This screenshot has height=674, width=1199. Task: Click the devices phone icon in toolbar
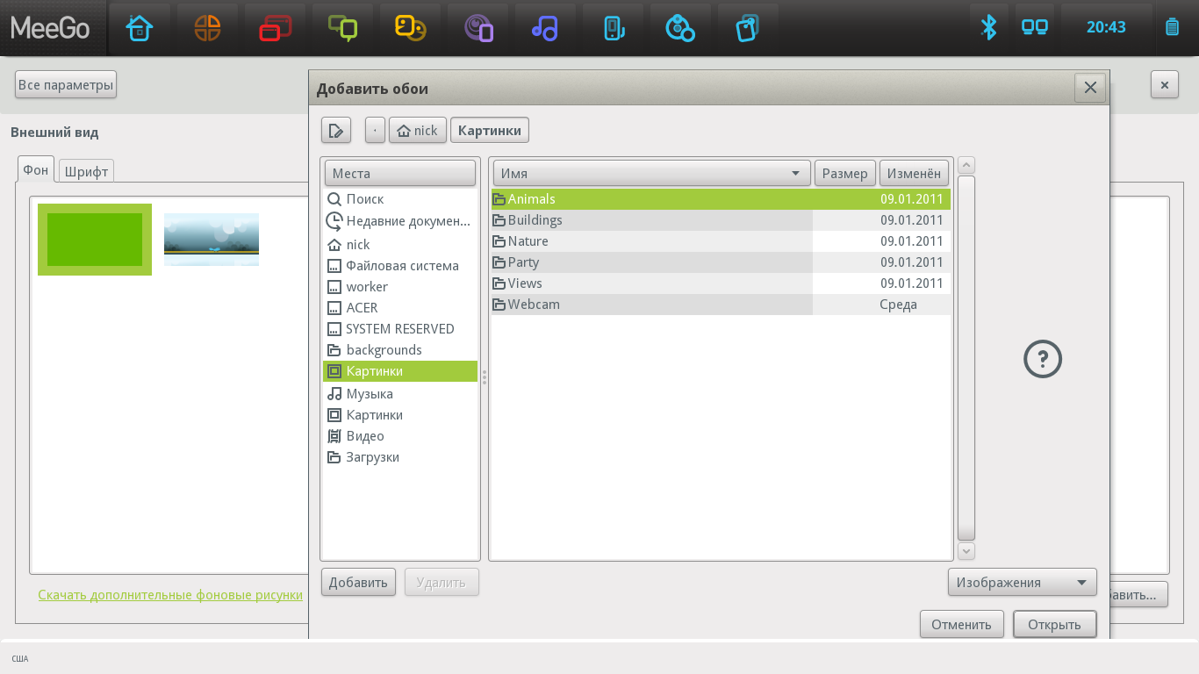613,28
